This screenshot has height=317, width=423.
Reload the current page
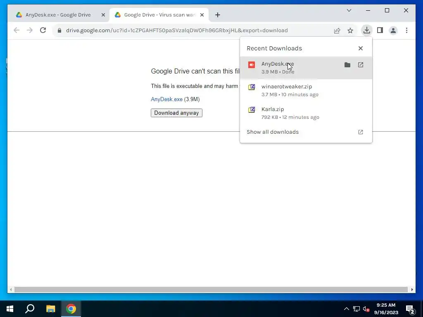point(43,30)
